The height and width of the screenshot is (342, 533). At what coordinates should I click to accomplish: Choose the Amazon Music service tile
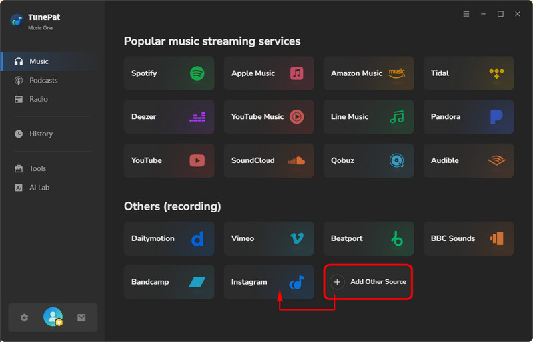point(368,73)
